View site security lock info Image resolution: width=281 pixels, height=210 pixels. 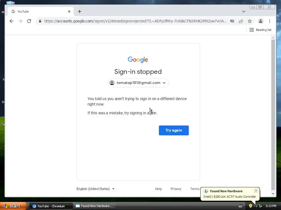tap(40, 21)
